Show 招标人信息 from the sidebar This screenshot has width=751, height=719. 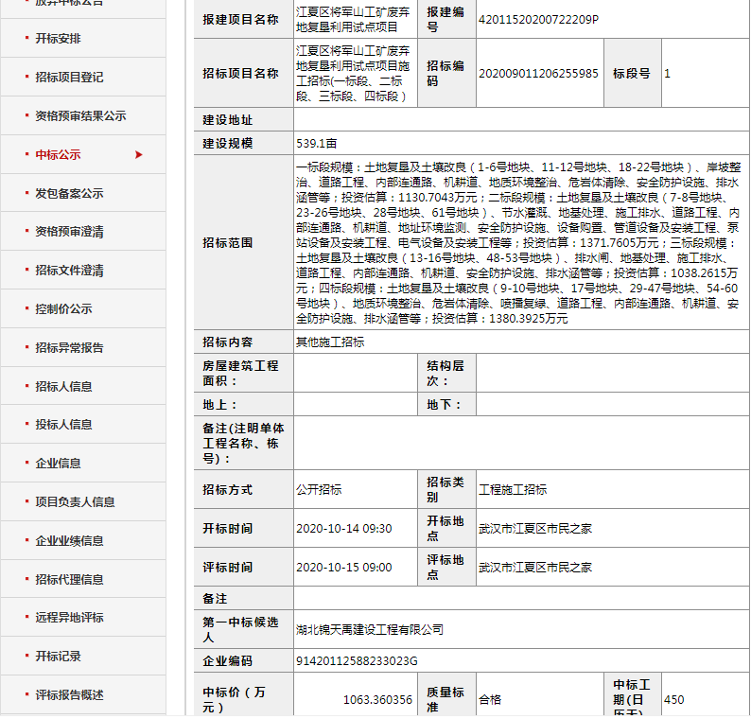[x=63, y=387]
